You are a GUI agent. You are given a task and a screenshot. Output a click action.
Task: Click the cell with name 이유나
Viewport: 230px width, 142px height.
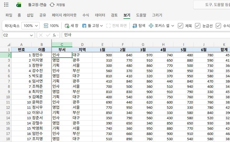(42, 113)
